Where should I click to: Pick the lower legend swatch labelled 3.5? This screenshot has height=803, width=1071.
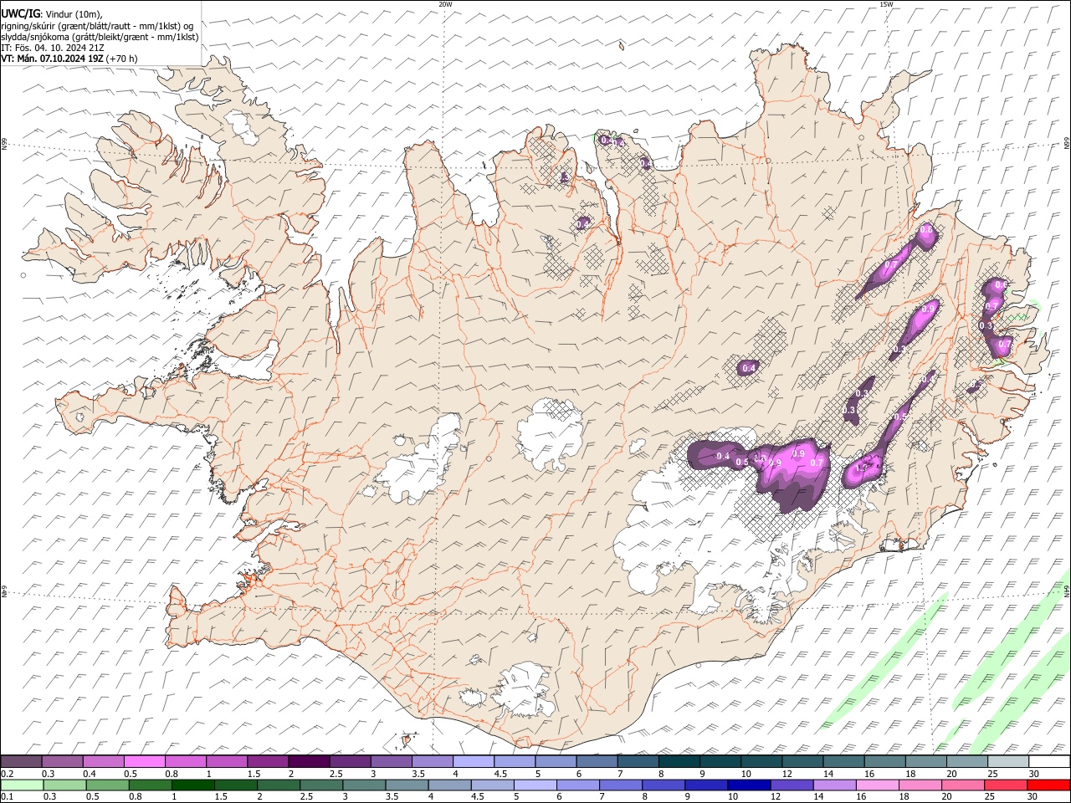pos(407,785)
